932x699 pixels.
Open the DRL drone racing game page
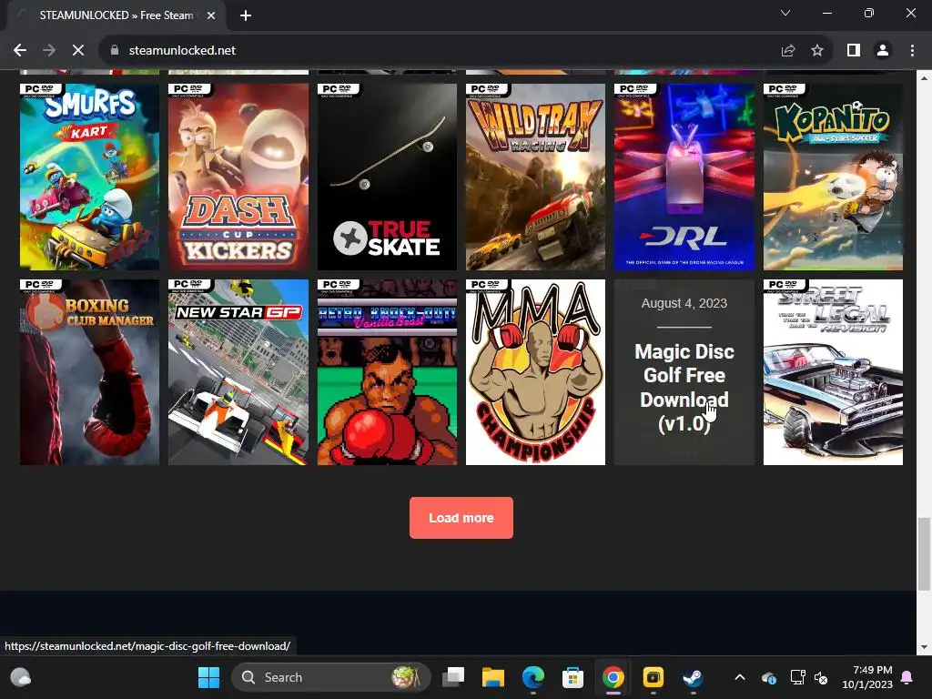(684, 177)
